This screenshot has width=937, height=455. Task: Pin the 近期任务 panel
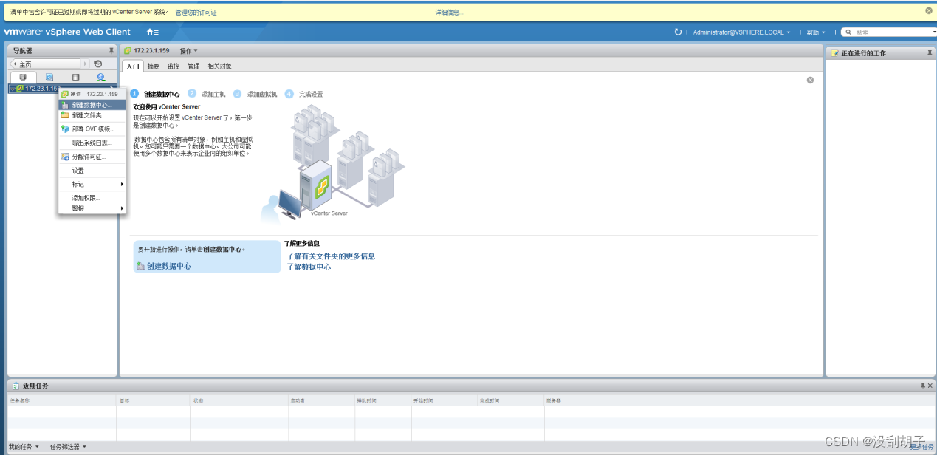coord(922,386)
